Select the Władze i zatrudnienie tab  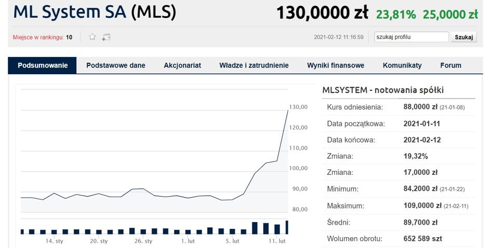pyautogui.click(x=254, y=65)
